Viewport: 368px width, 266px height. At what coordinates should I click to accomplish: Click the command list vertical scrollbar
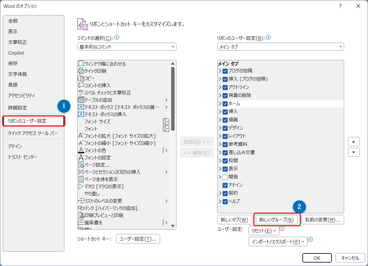[173, 100]
